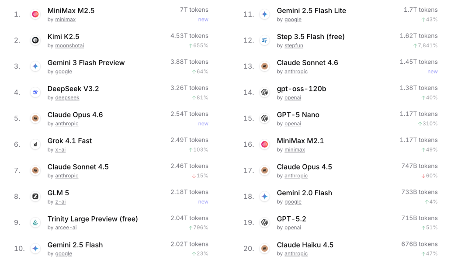Open the Gemini 3 Flash Preview model

(86, 62)
